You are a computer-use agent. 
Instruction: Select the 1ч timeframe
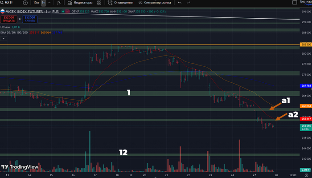44,3
